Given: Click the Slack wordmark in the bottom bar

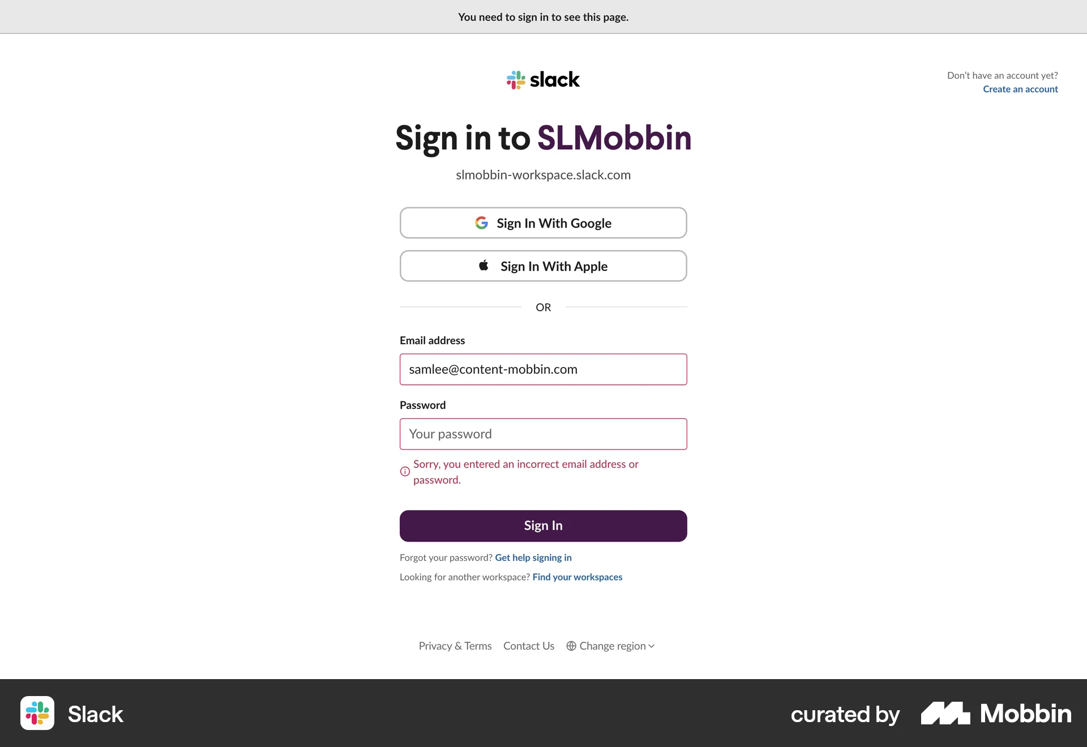Looking at the screenshot, I should [x=95, y=714].
